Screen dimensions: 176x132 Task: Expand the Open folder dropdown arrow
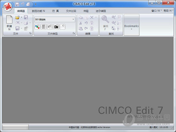[x=21, y=17]
